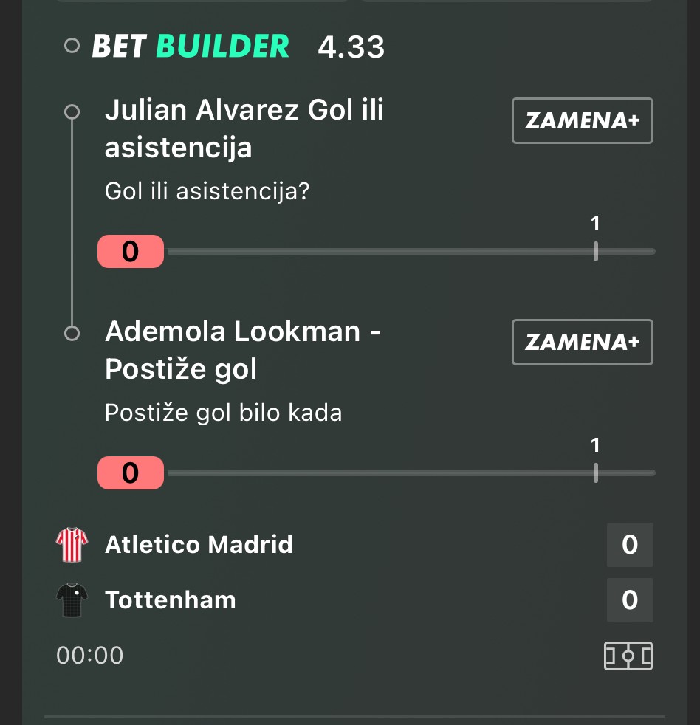Click the Tottenham score box
Screen dimensions: 700x725
(630, 600)
